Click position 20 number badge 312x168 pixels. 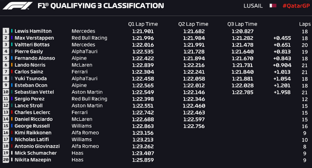point(6,160)
